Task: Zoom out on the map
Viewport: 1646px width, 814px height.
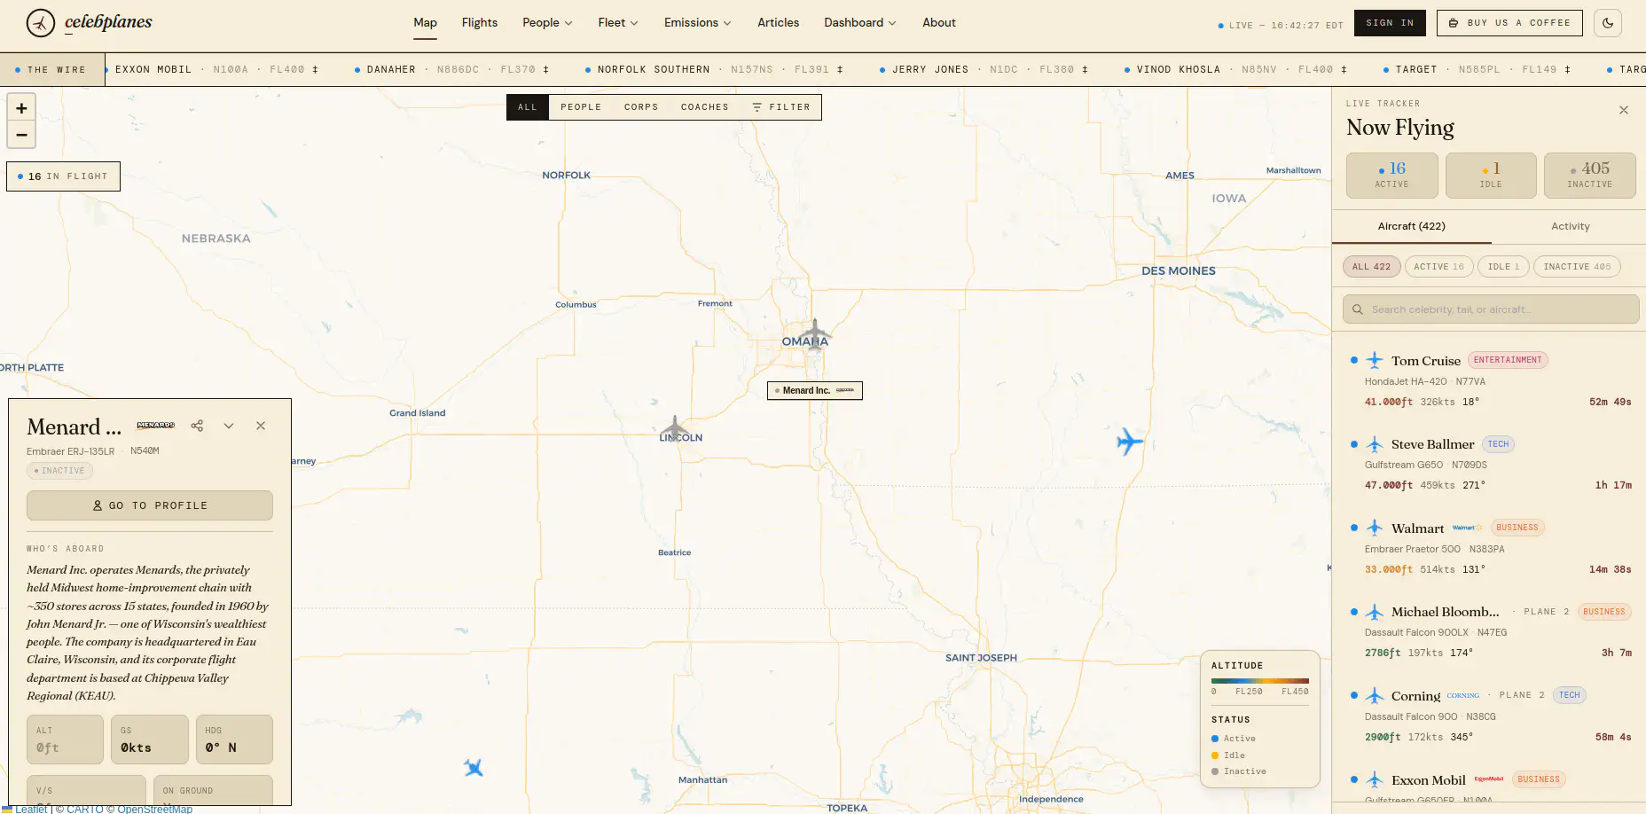Action: (x=21, y=135)
